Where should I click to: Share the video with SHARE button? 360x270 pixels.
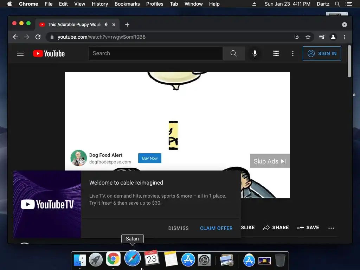coord(276,227)
